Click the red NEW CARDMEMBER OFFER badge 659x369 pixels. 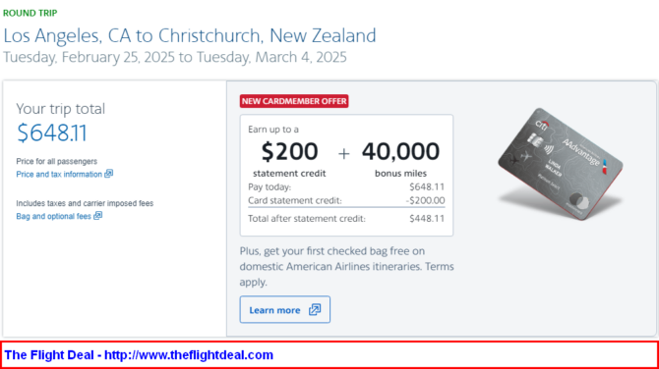coord(294,101)
